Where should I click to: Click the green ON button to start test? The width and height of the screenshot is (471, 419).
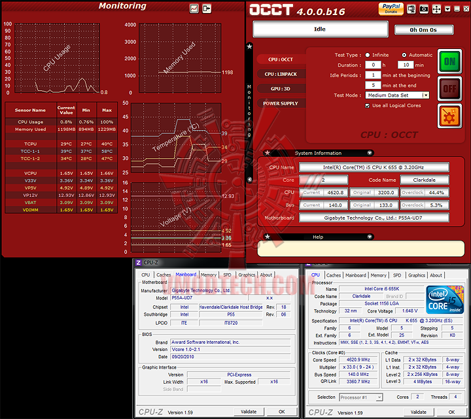449,61
